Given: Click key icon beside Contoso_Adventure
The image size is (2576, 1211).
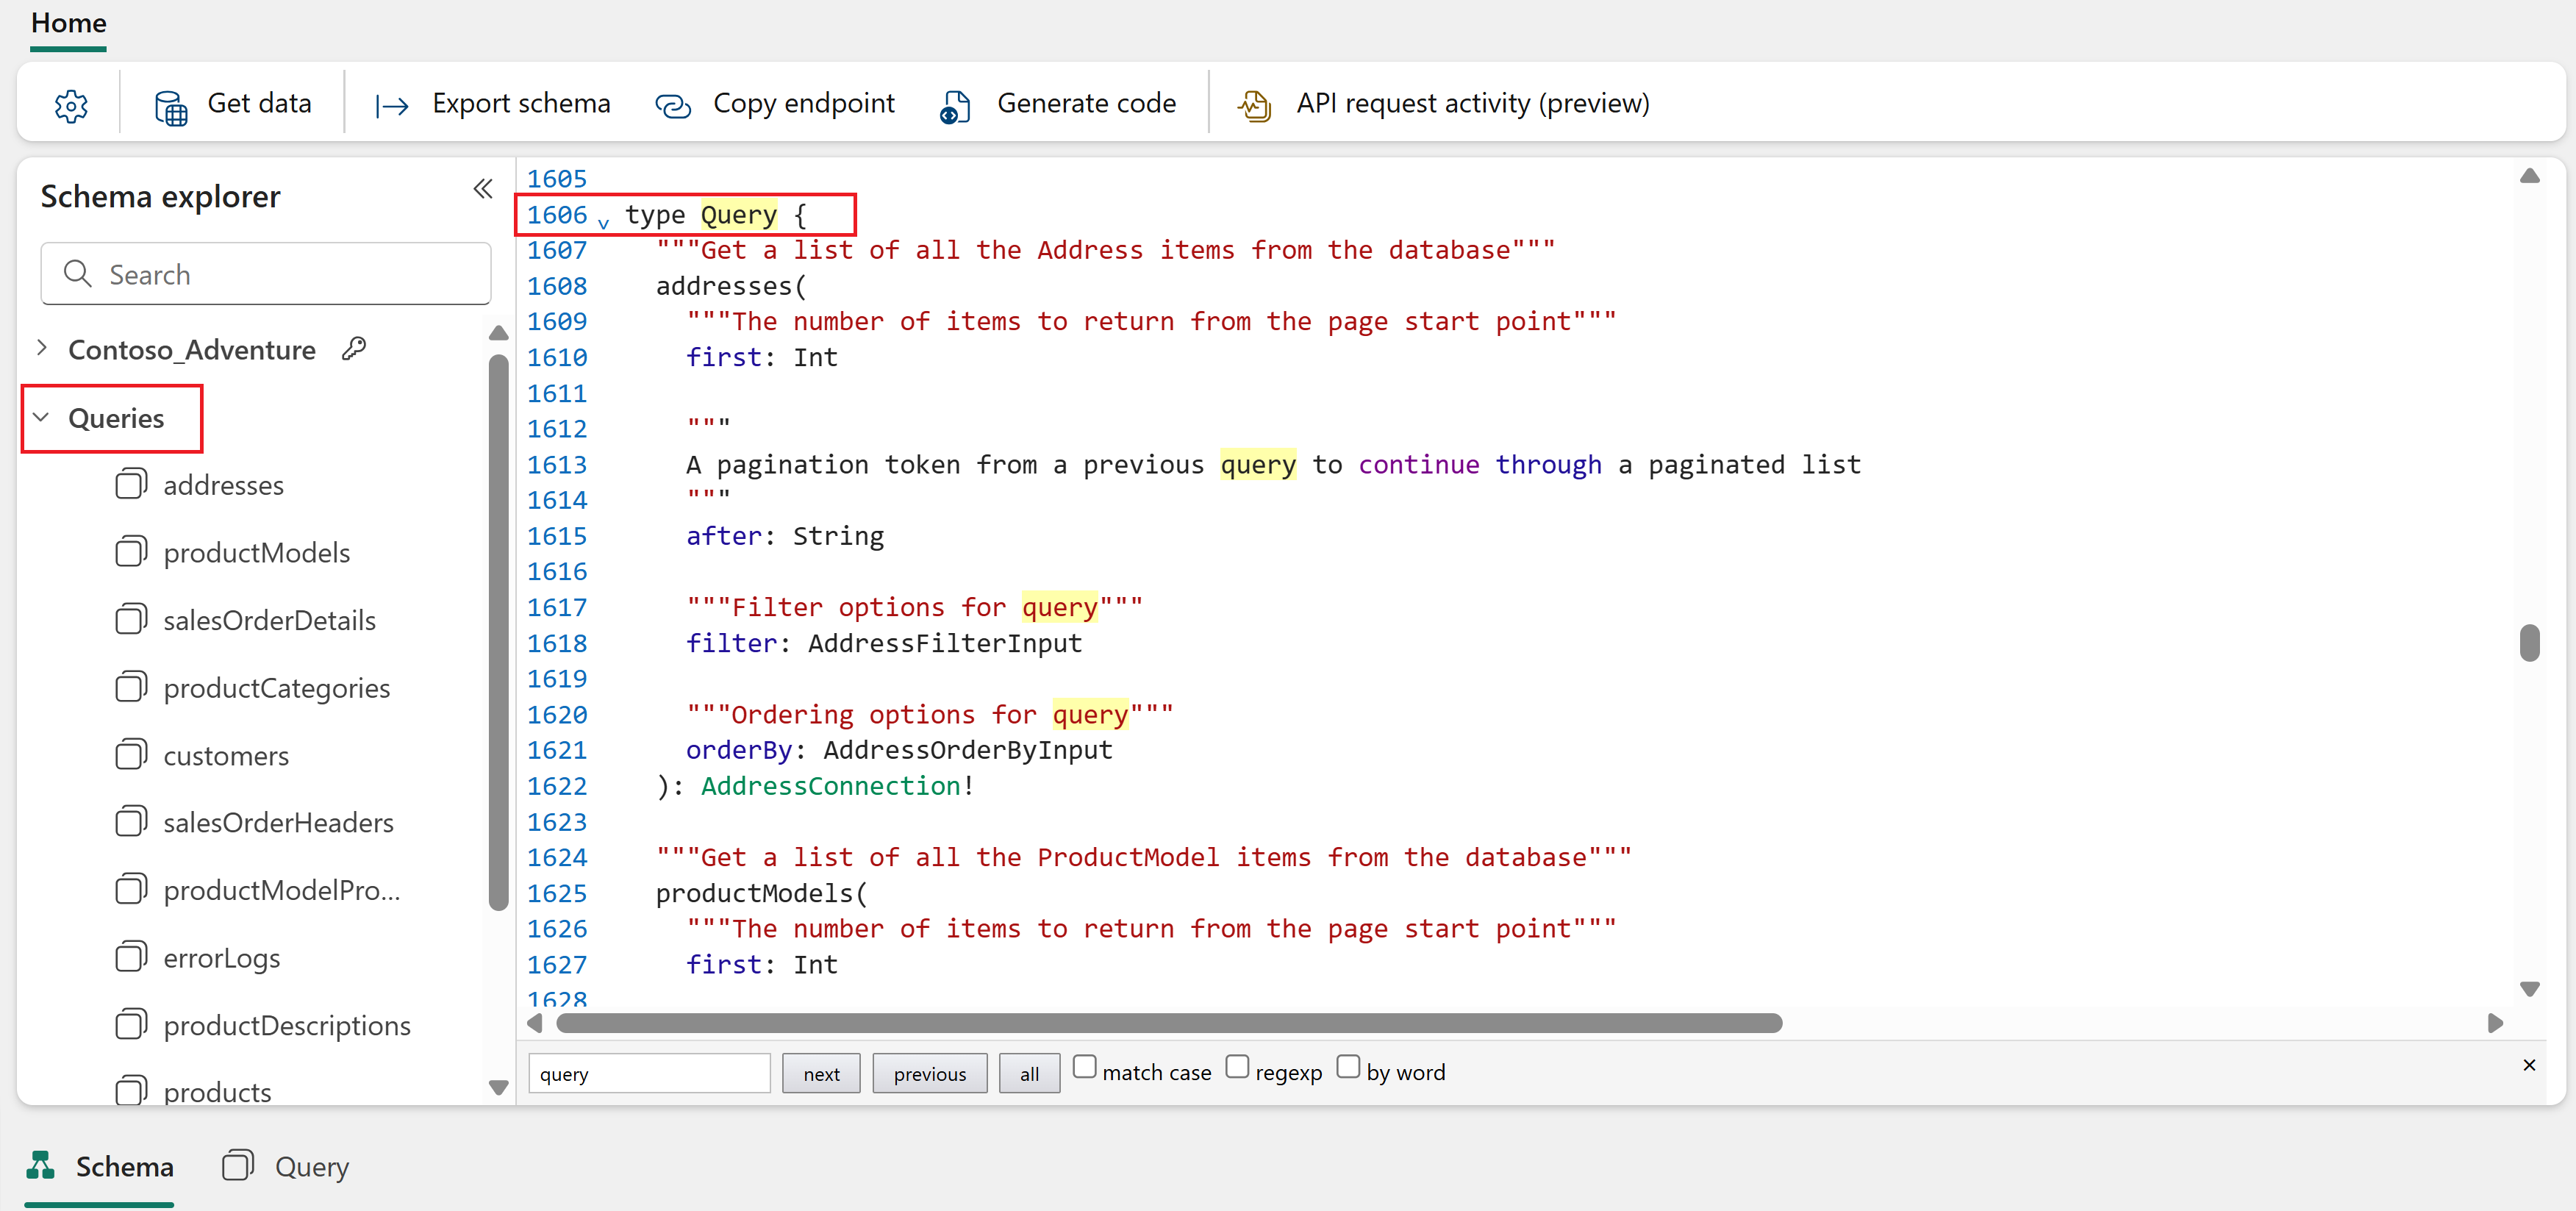Looking at the screenshot, I should point(354,349).
